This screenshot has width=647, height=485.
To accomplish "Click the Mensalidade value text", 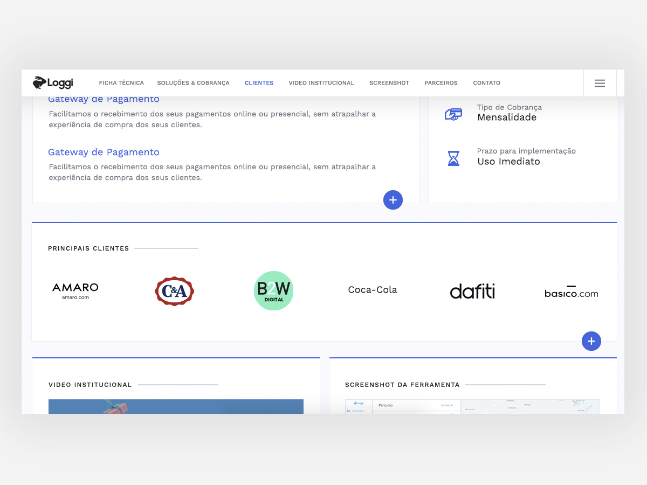I will (x=507, y=117).
